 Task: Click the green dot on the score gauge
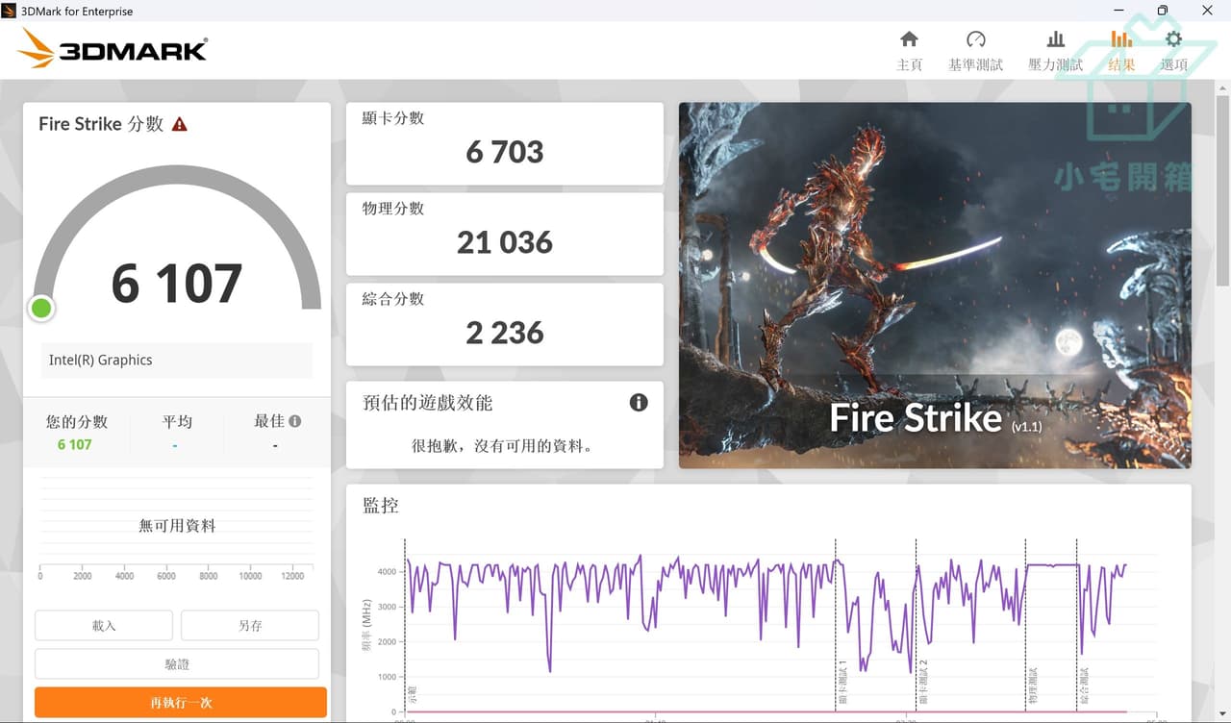point(41,309)
